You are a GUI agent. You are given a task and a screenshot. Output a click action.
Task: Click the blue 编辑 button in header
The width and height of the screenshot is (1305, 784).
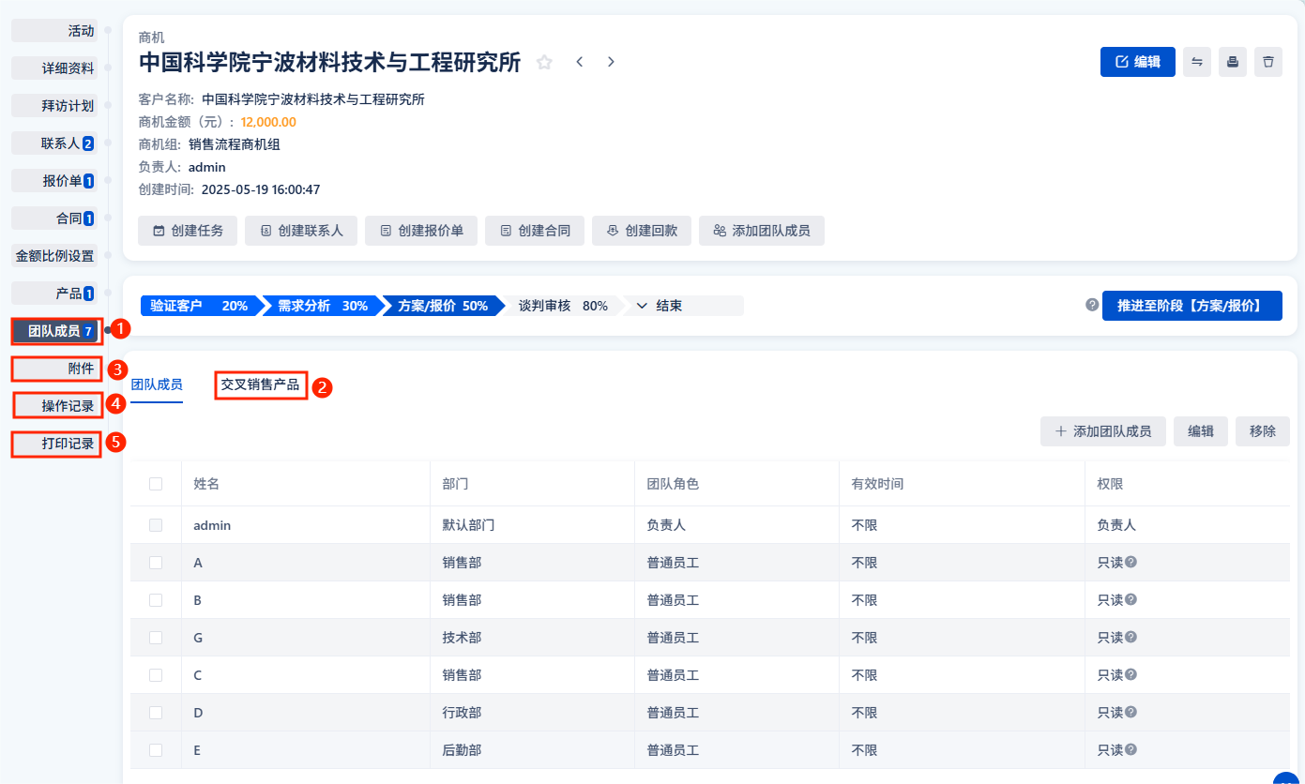pos(1138,62)
